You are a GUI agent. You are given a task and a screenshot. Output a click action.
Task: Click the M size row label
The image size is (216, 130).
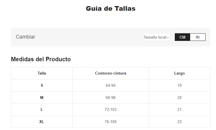pos(42,98)
